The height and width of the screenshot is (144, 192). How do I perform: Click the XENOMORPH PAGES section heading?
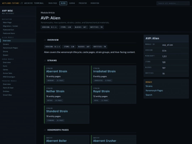click(x=58, y=130)
